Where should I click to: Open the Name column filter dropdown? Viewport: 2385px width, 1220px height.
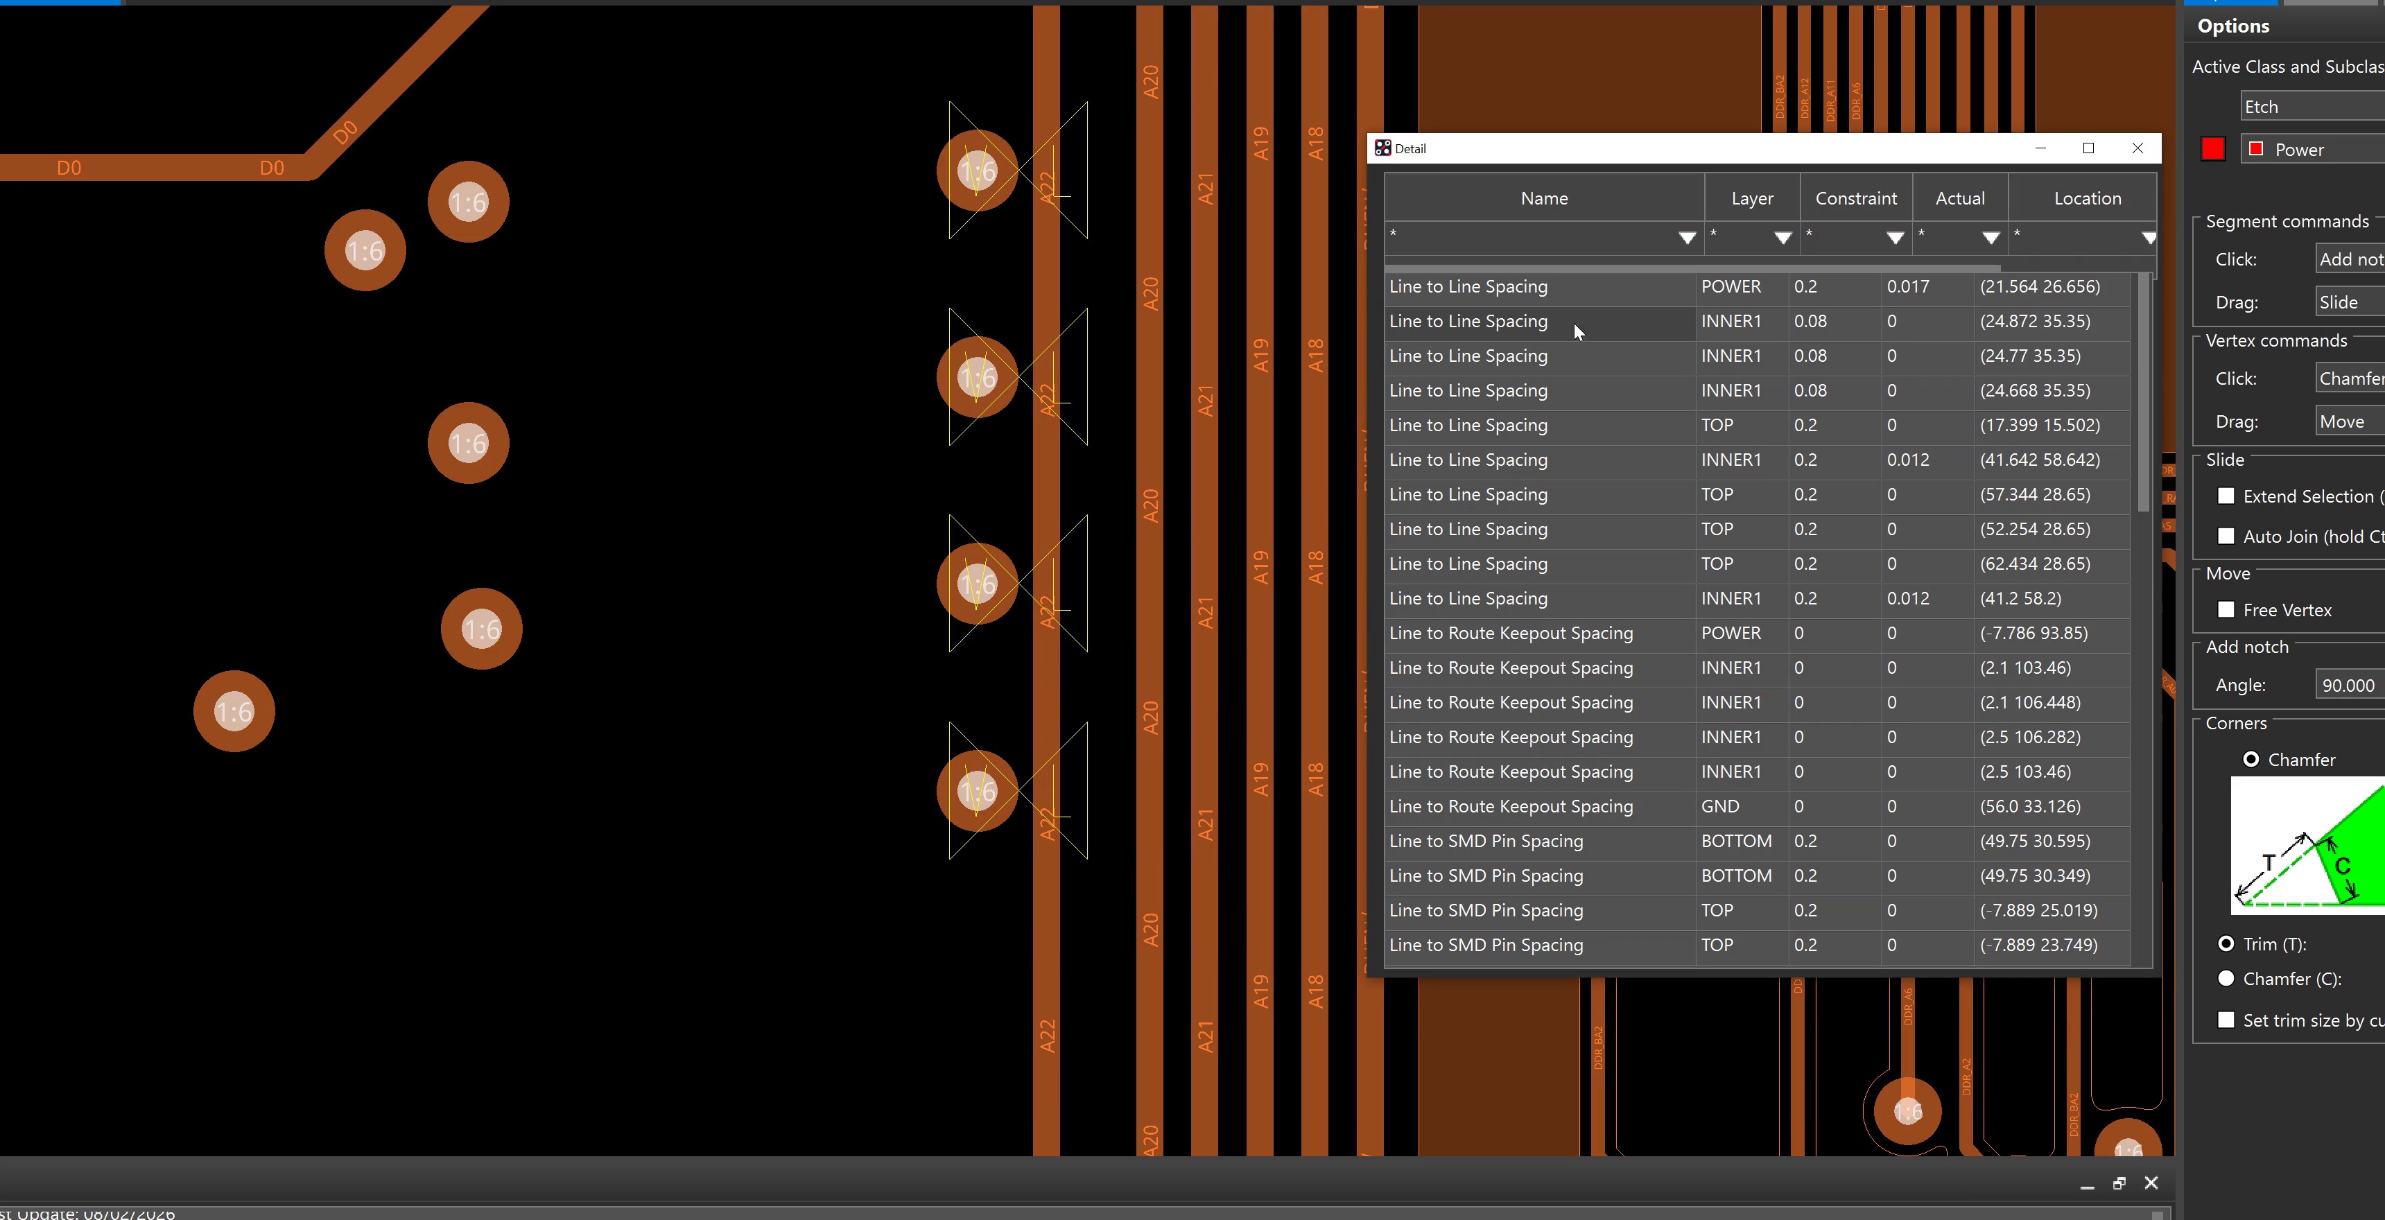(1687, 238)
